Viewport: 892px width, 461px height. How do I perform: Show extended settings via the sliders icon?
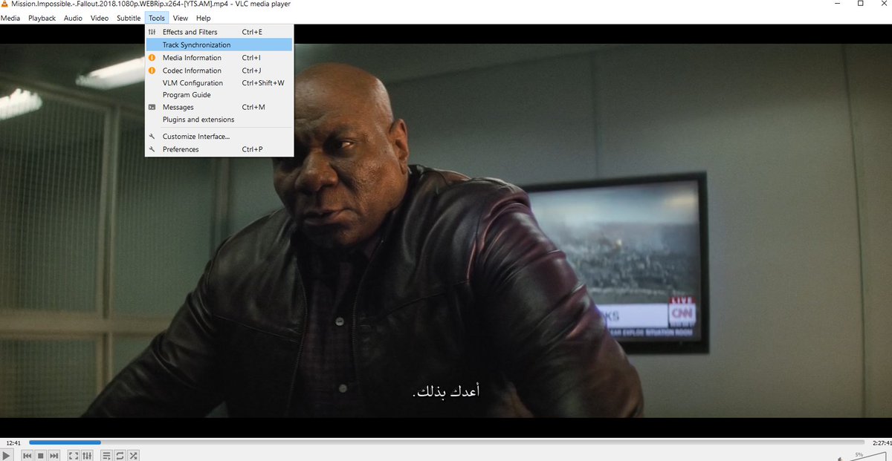click(x=87, y=455)
